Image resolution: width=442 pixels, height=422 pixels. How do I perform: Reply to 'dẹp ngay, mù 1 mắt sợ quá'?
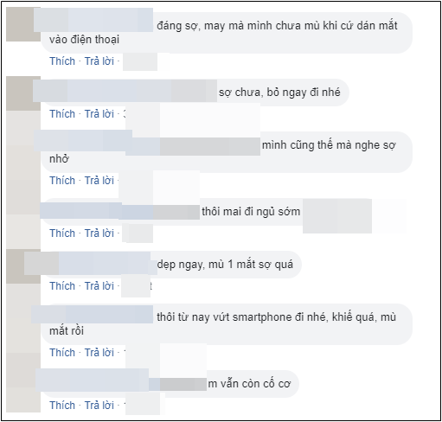[x=99, y=286]
